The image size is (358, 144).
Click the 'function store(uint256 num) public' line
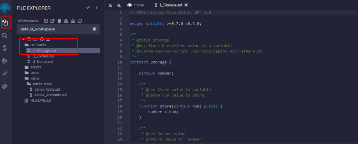[180, 106]
